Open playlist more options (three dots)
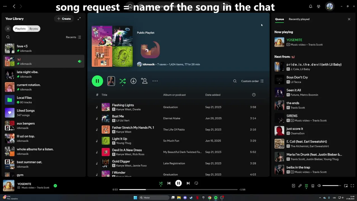The height and width of the screenshot is (201, 357). 155,81
